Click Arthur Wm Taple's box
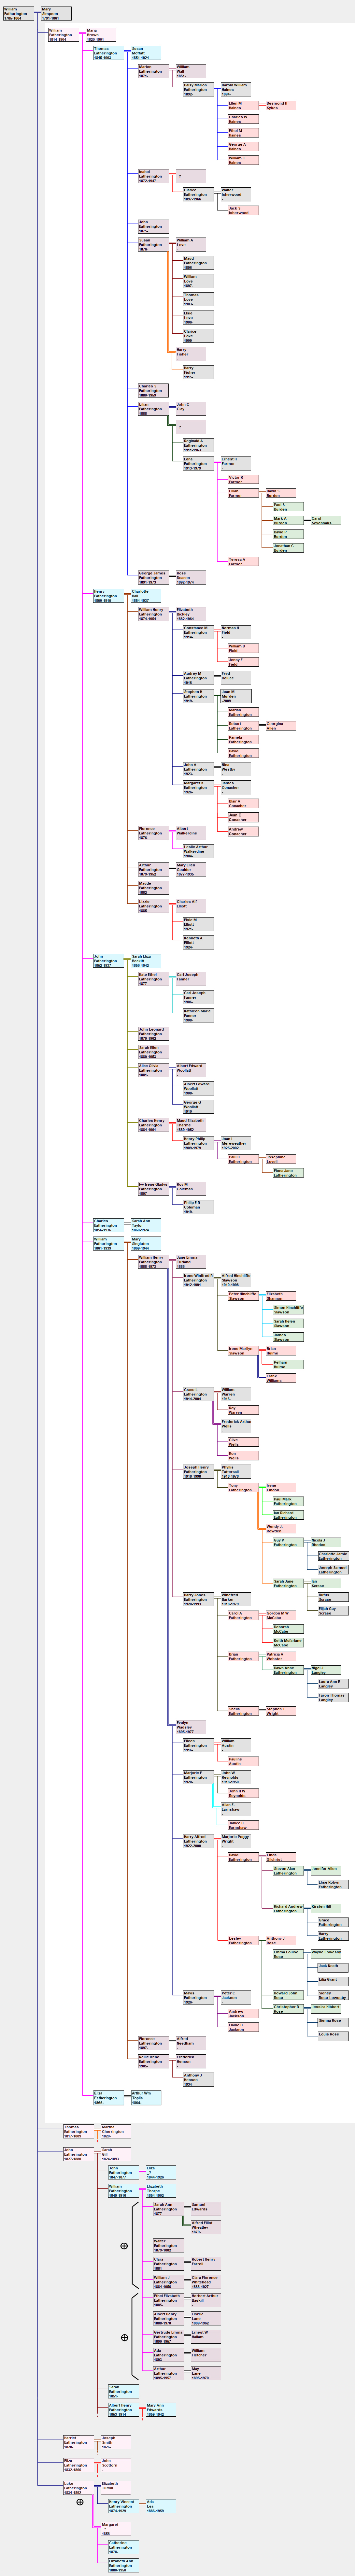This screenshot has width=355, height=2576. tap(145, 2097)
